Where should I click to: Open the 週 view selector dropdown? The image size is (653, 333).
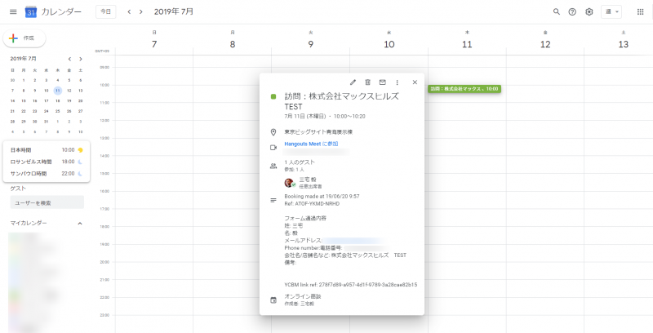(611, 12)
